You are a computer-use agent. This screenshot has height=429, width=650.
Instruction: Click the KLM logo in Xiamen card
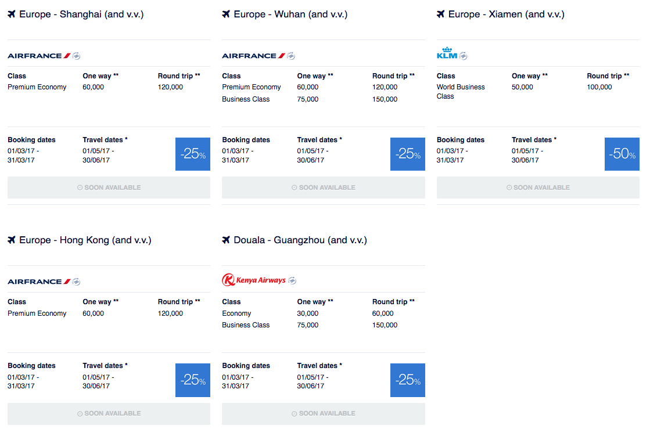pos(451,54)
